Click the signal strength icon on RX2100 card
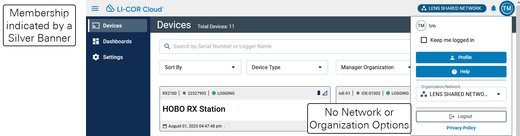 (x=325, y=93)
